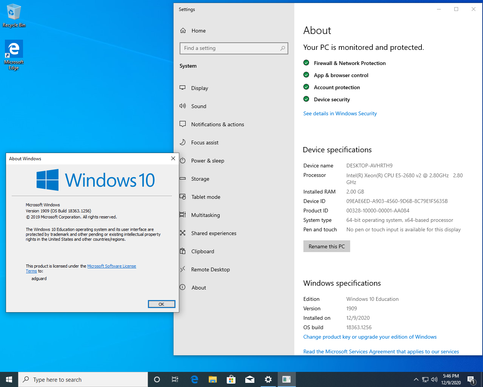This screenshot has height=387, width=483.
Task: Open See details in Windows Security
Action: (x=340, y=113)
